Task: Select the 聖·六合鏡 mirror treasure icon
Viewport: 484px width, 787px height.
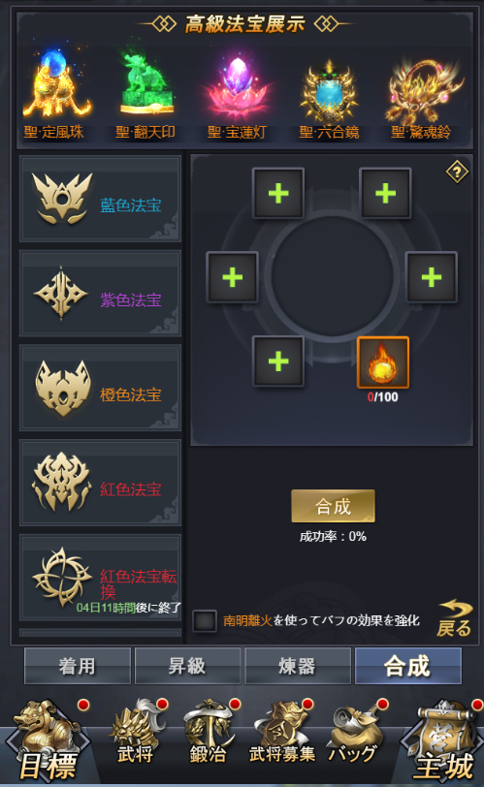Action: 329,91
